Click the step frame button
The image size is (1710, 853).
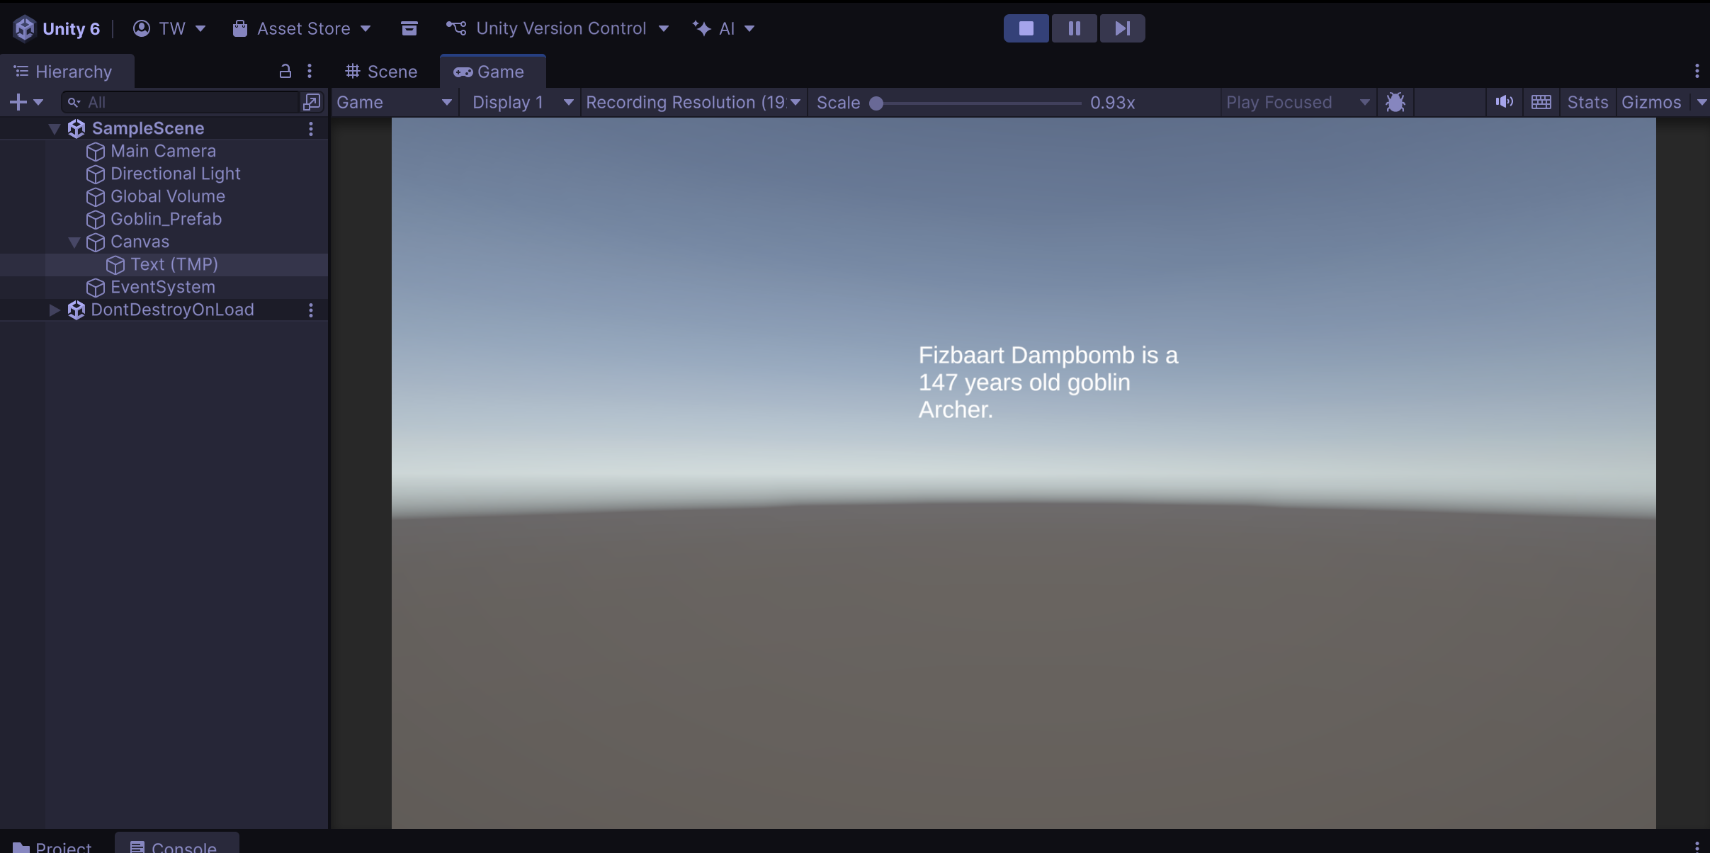click(1122, 28)
